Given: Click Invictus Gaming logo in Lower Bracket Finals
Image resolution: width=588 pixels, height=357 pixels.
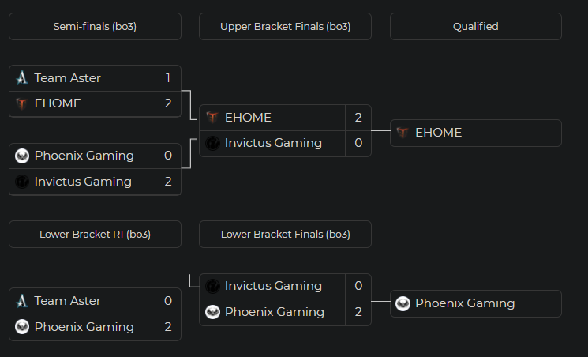Looking at the screenshot, I should tap(212, 286).
